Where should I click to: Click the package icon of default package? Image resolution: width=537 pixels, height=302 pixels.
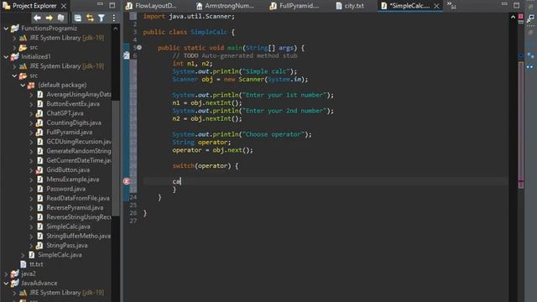pos(32,85)
